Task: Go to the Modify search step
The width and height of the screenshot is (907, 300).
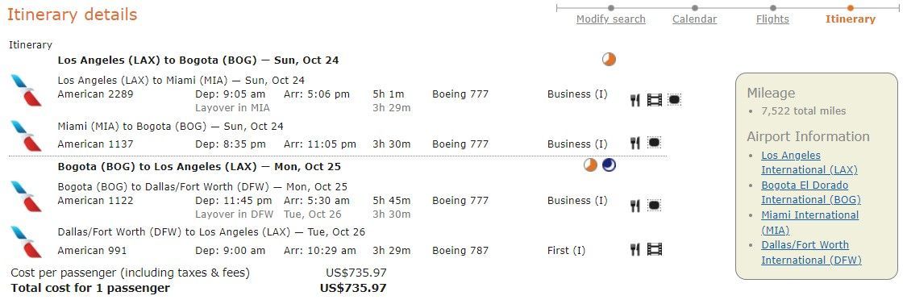Action: point(611,19)
